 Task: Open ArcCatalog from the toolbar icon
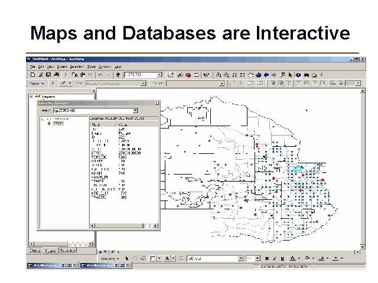pos(180,75)
